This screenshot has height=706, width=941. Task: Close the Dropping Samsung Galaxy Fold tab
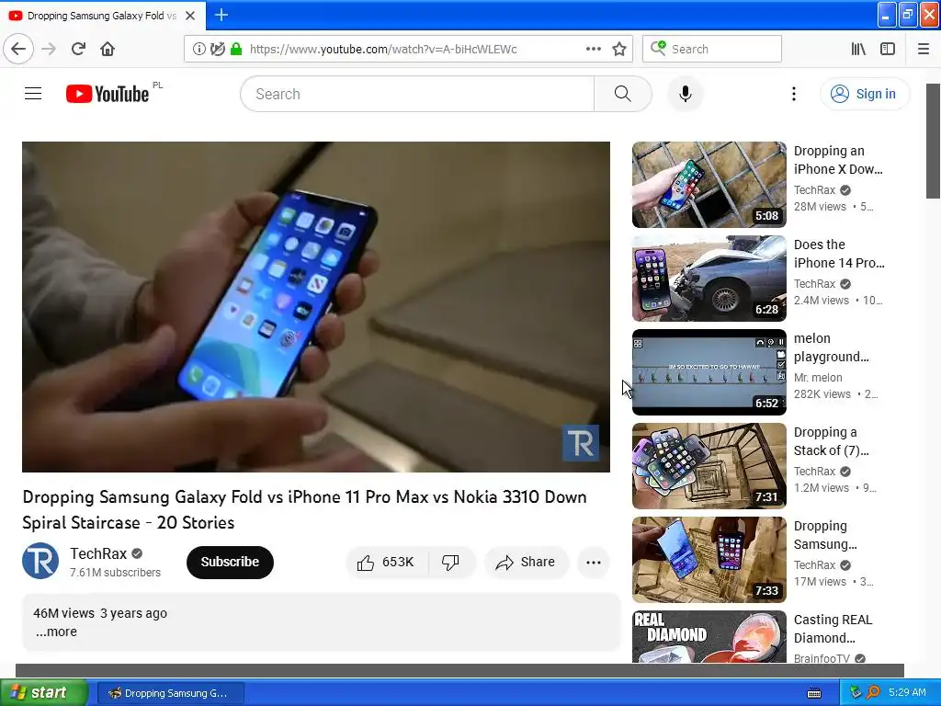coord(190,16)
